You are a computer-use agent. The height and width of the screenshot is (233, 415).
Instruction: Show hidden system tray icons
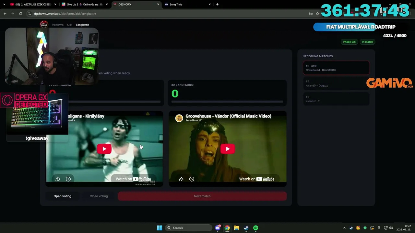pos(344,228)
